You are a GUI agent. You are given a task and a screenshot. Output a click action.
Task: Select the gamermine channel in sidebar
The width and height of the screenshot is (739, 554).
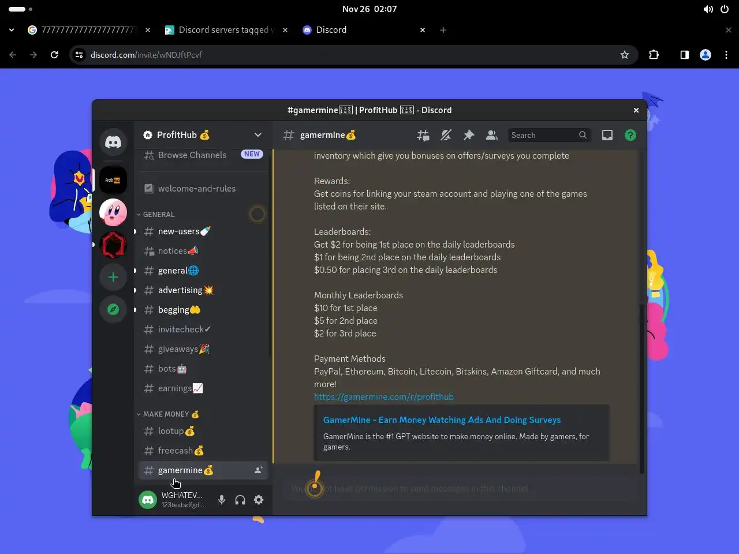click(x=203, y=470)
